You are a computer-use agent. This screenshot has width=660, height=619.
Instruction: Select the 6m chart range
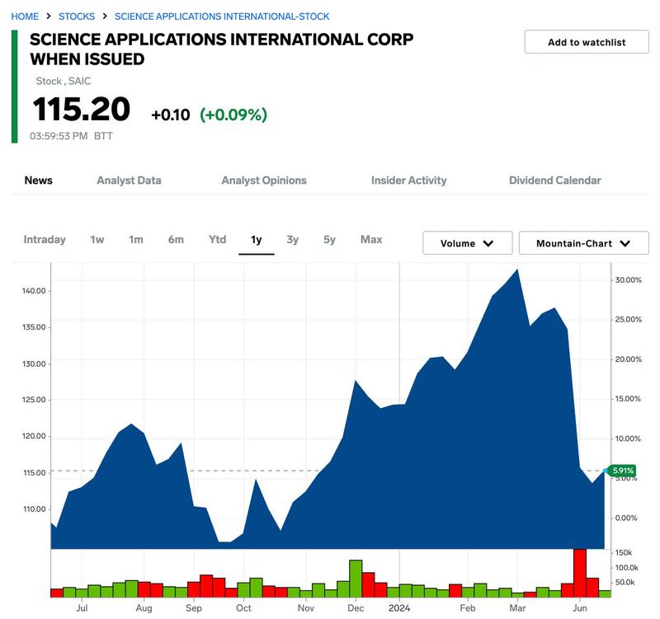click(x=176, y=239)
